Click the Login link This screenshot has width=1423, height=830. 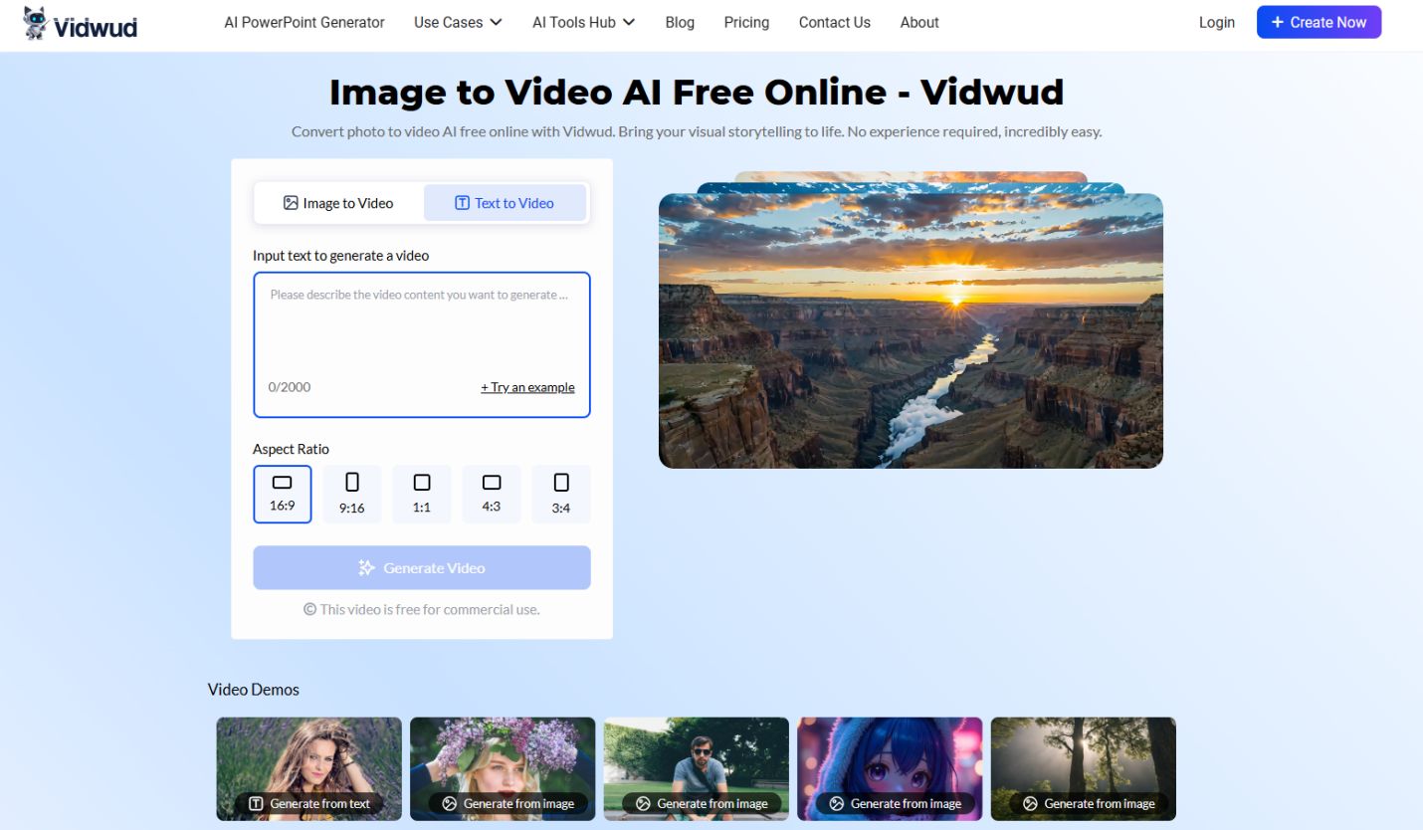(1216, 22)
